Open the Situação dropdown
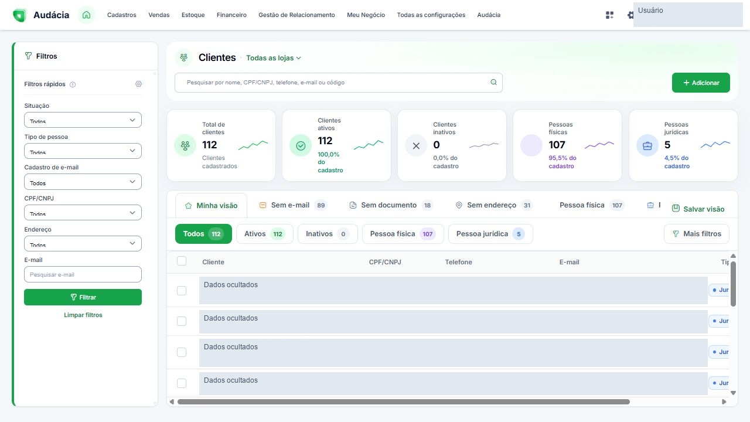This screenshot has height=422, width=750. coord(83,120)
